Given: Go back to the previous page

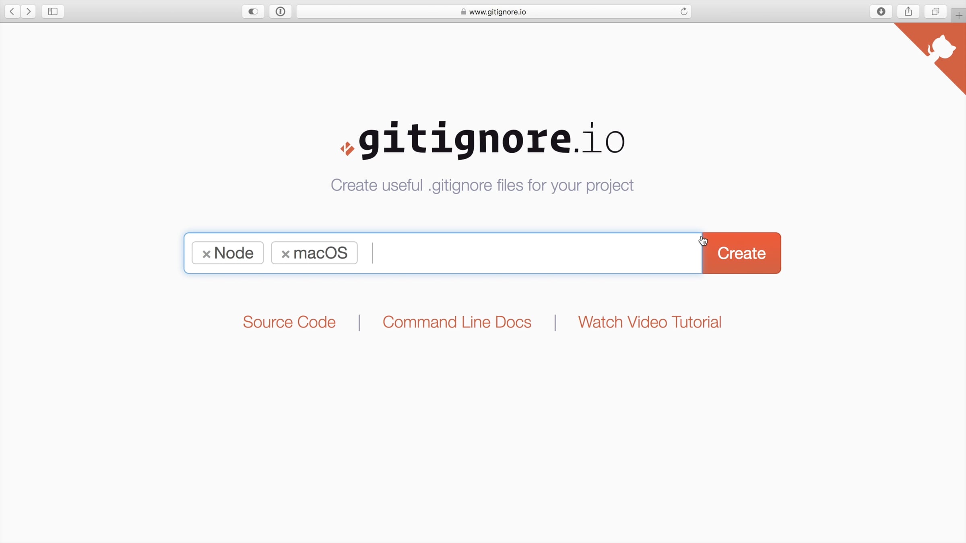Looking at the screenshot, I should pos(12,11).
